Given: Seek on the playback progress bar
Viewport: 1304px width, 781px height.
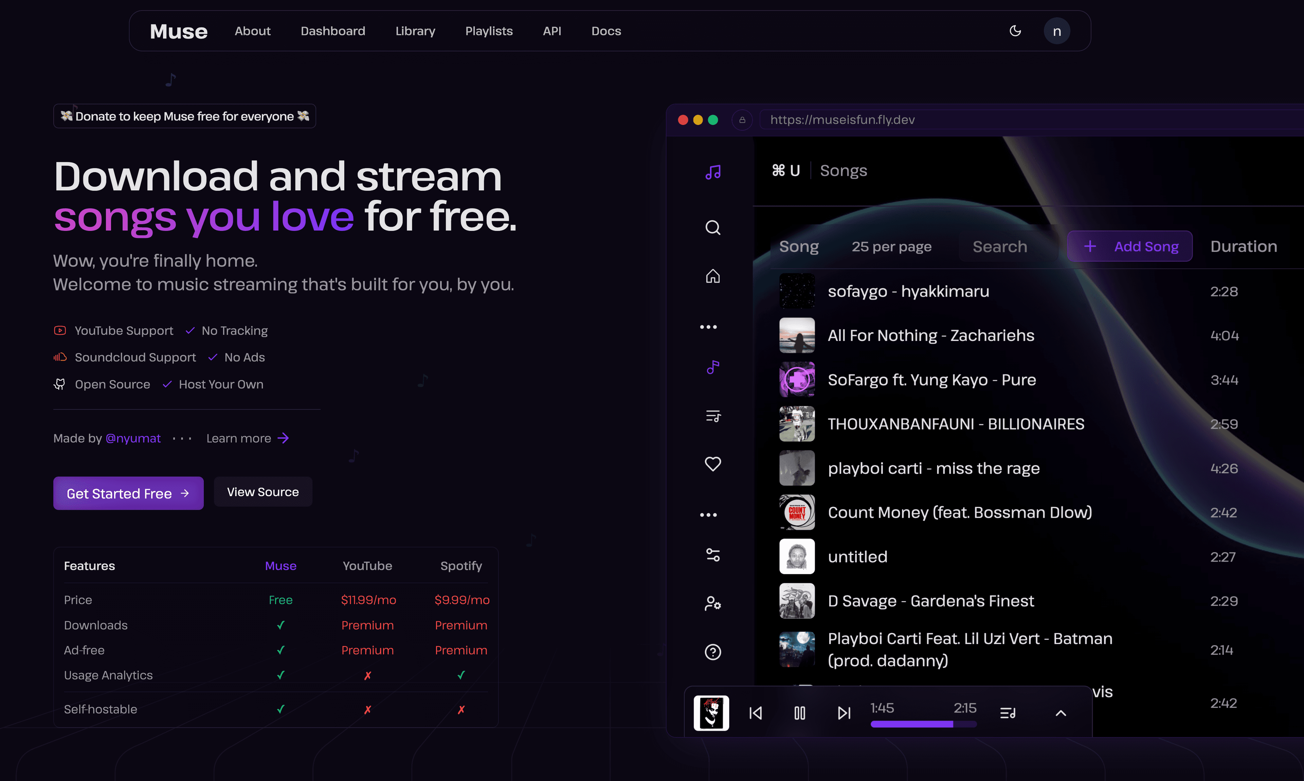Looking at the screenshot, I should (x=924, y=724).
